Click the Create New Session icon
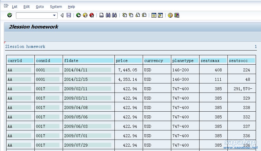The height and width of the screenshot is (151, 261). coord(153,15)
